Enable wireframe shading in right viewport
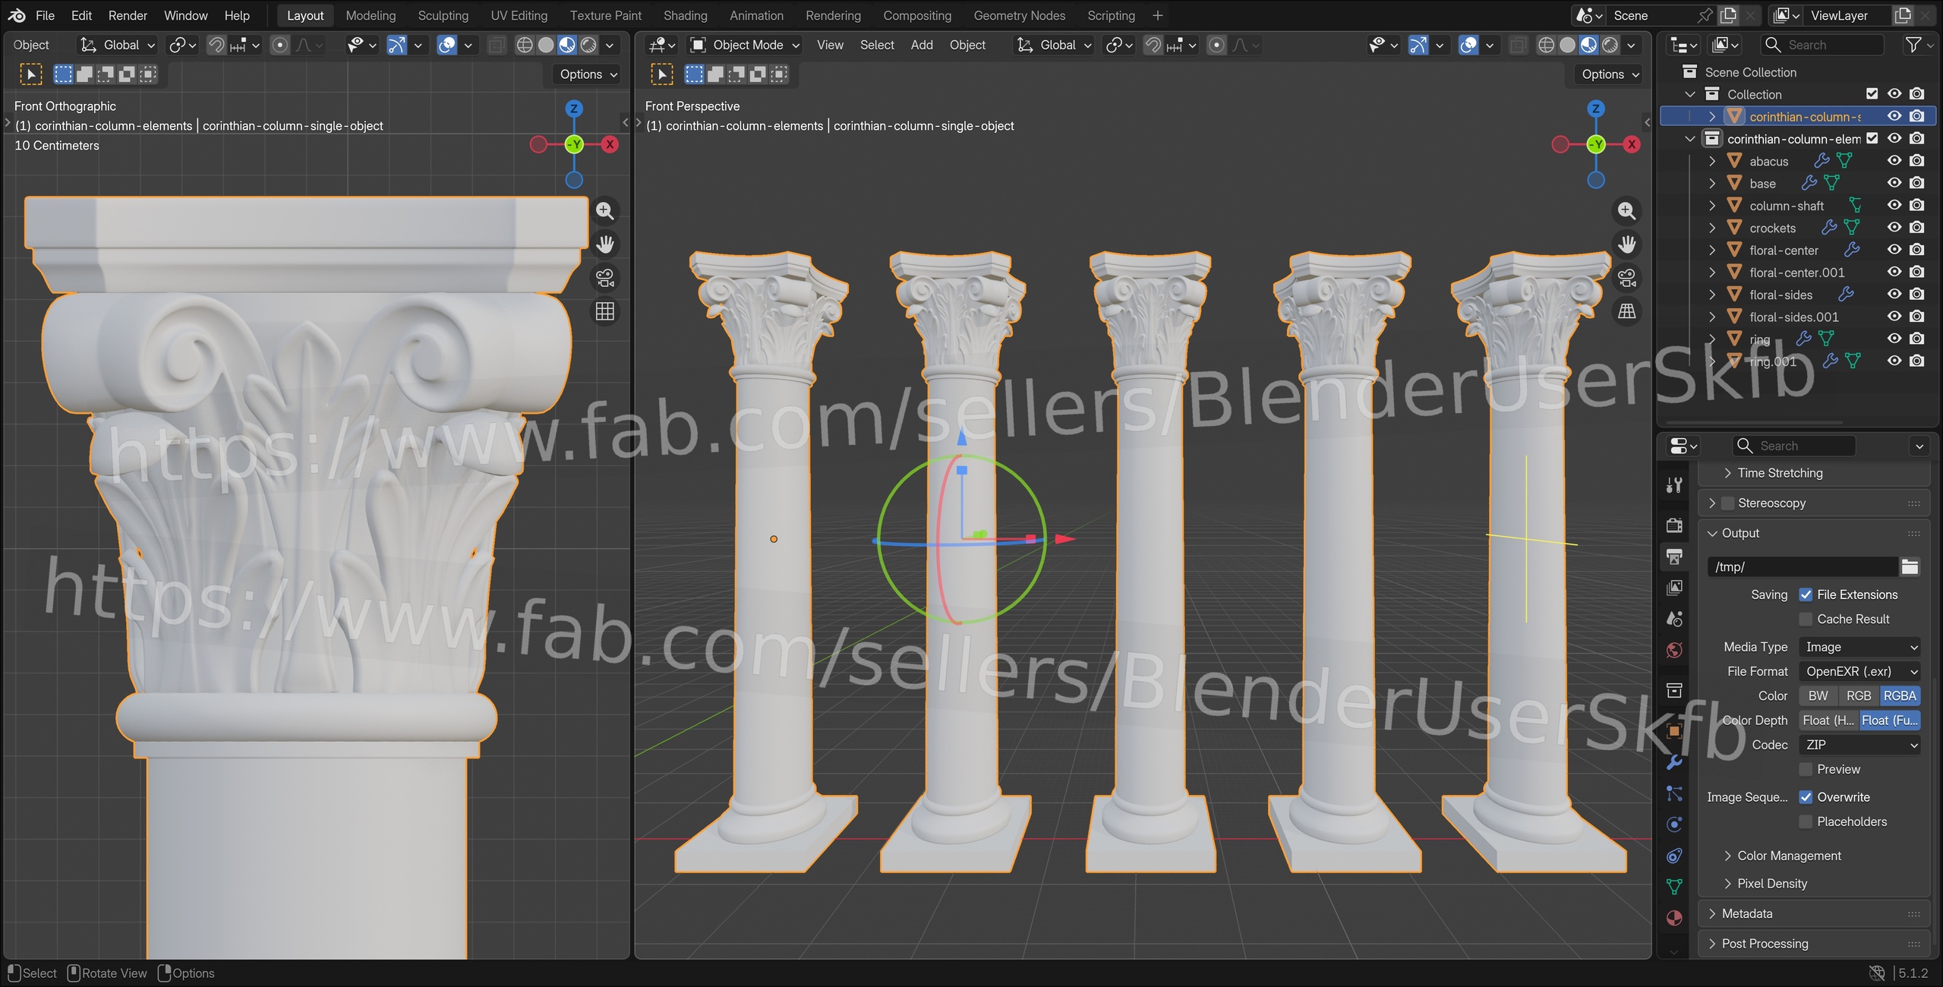Viewport: 1943px width, 987px height. click(x=1546, y=46)
